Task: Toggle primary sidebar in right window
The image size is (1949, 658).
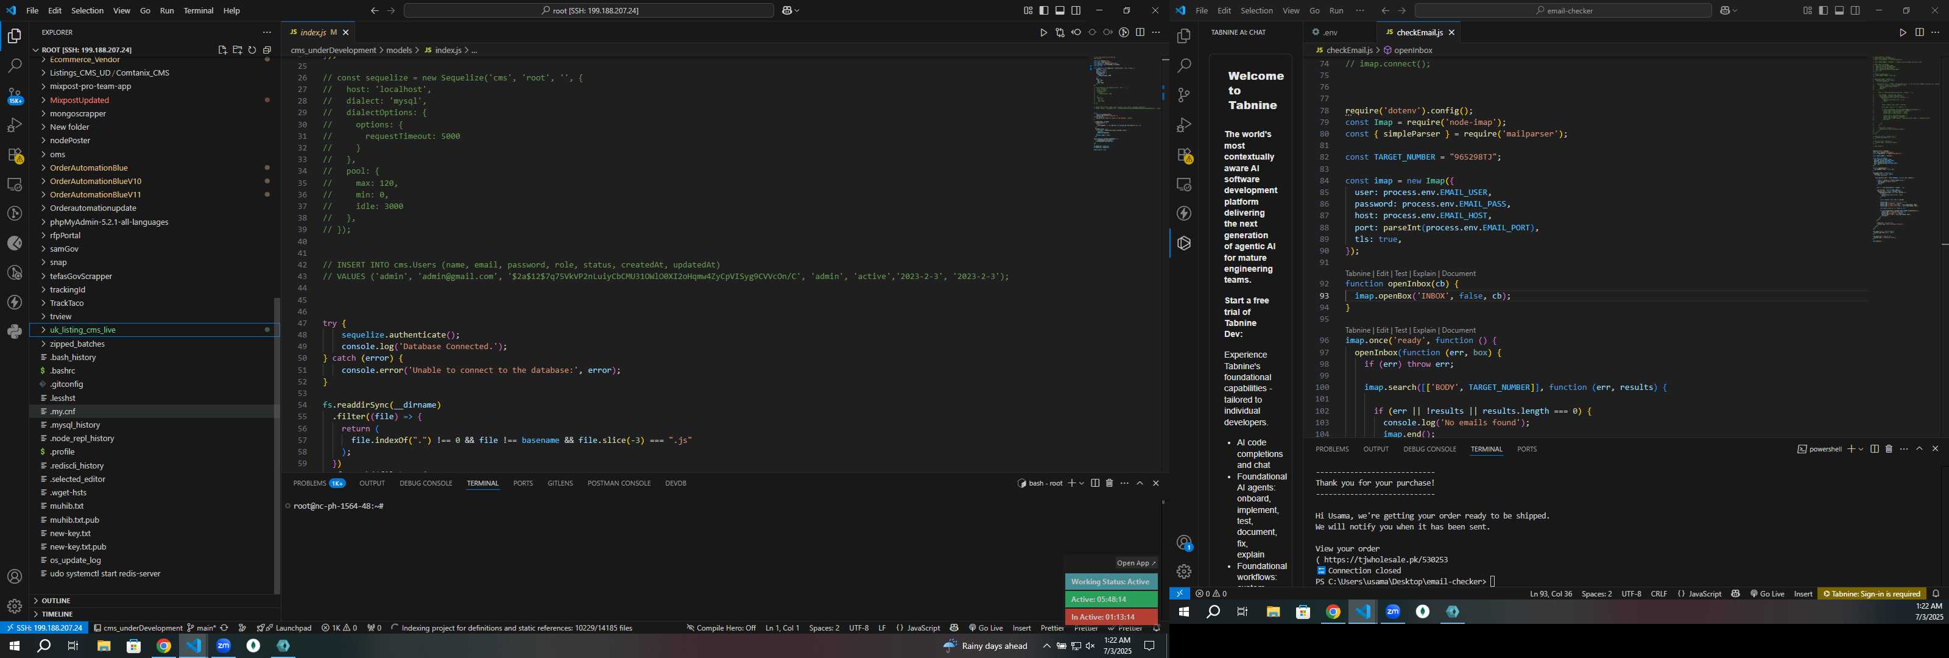Action: [x=1824, y=10]
